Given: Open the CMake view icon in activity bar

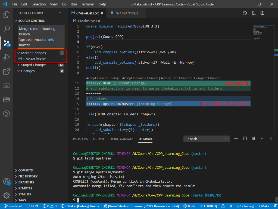Looking at the screenshot, I should click(6, 86).
